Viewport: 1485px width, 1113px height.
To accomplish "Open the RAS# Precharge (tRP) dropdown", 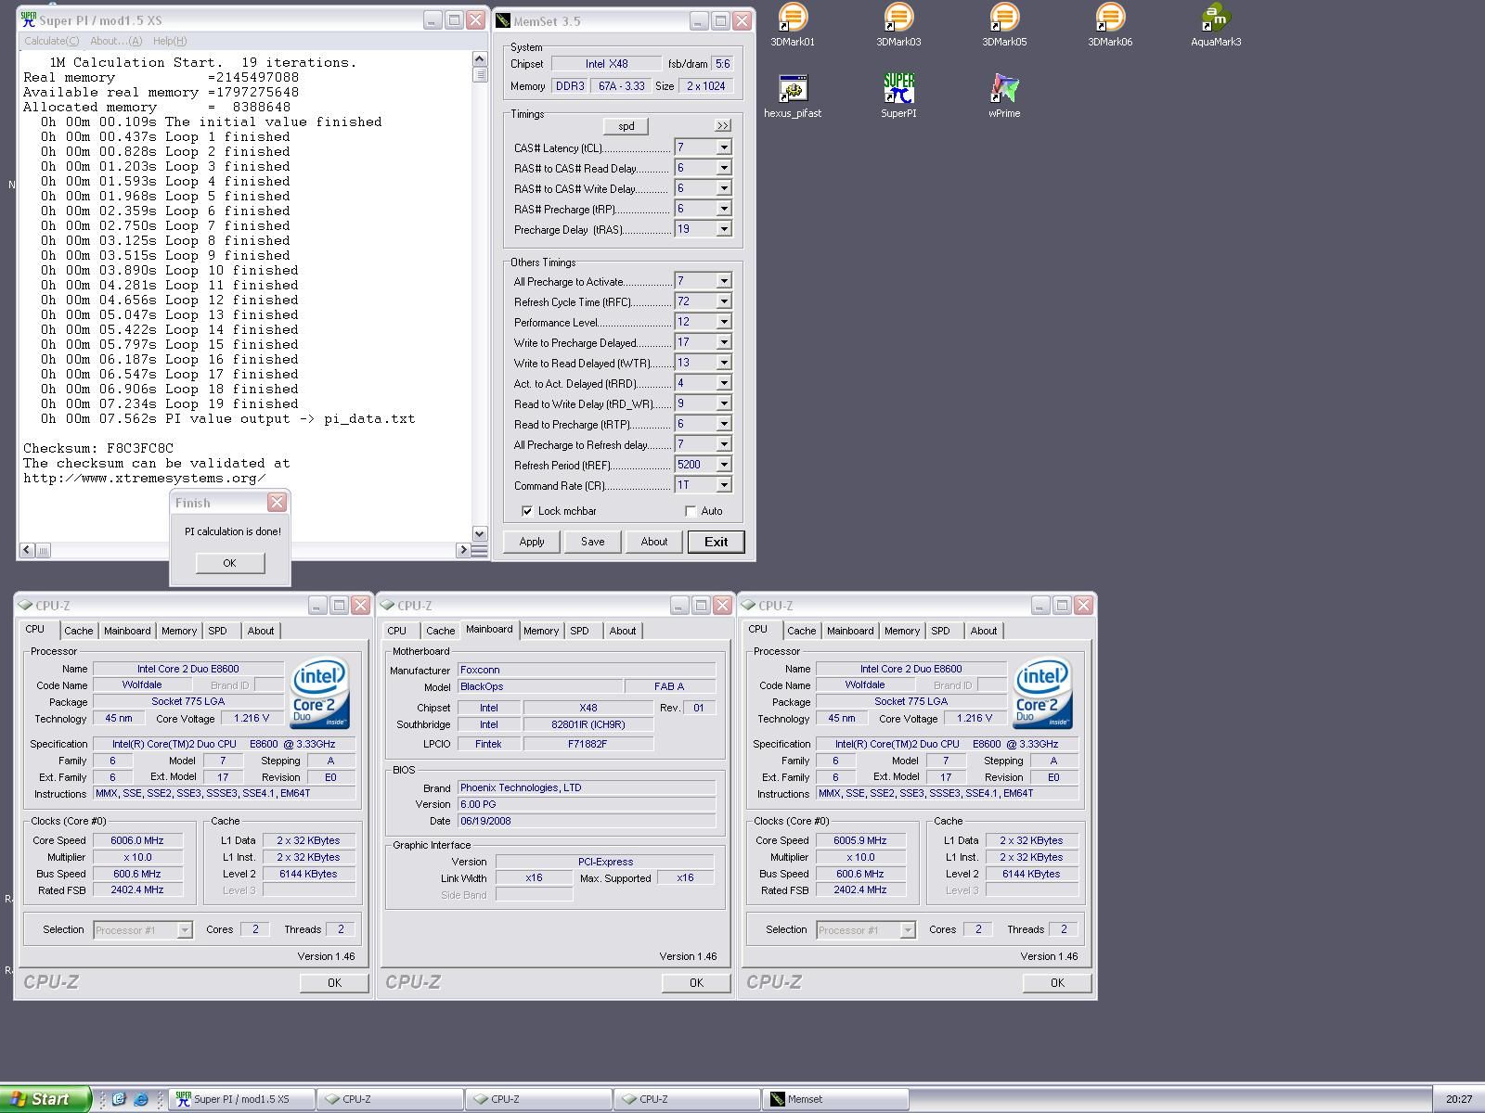I will (x=723, y=209).
